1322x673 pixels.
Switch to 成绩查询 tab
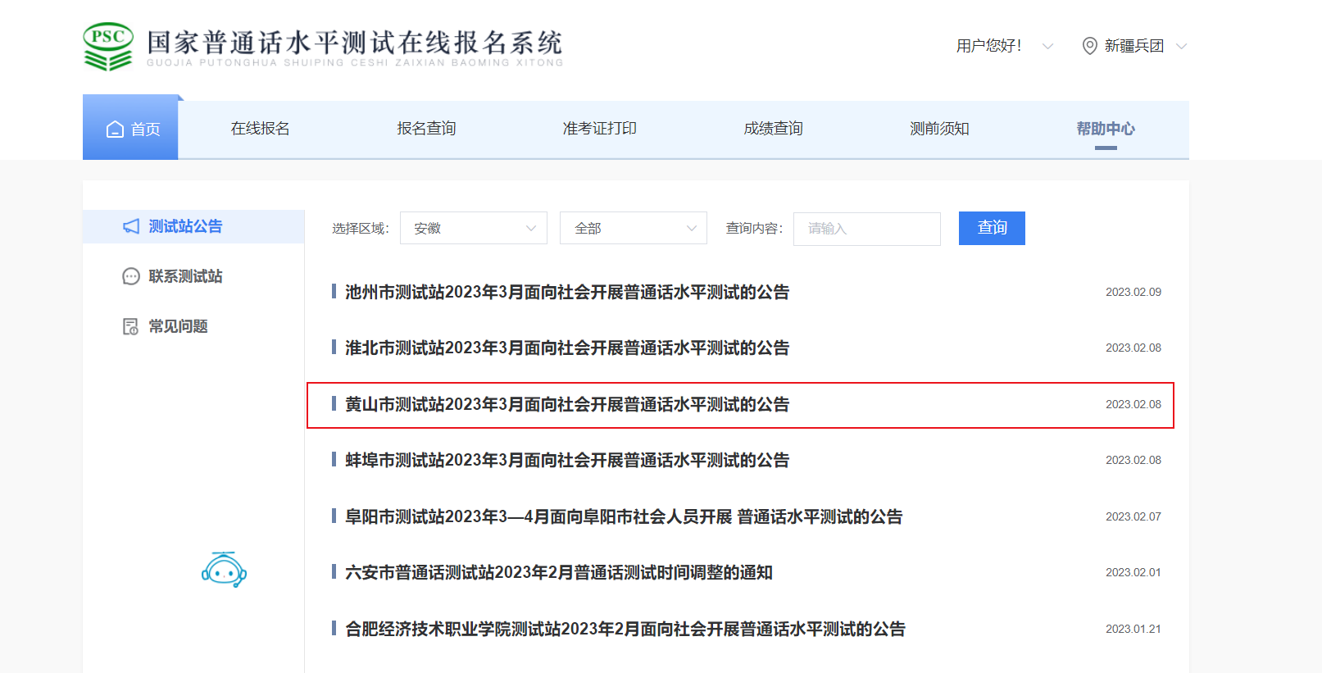point(773,129)
